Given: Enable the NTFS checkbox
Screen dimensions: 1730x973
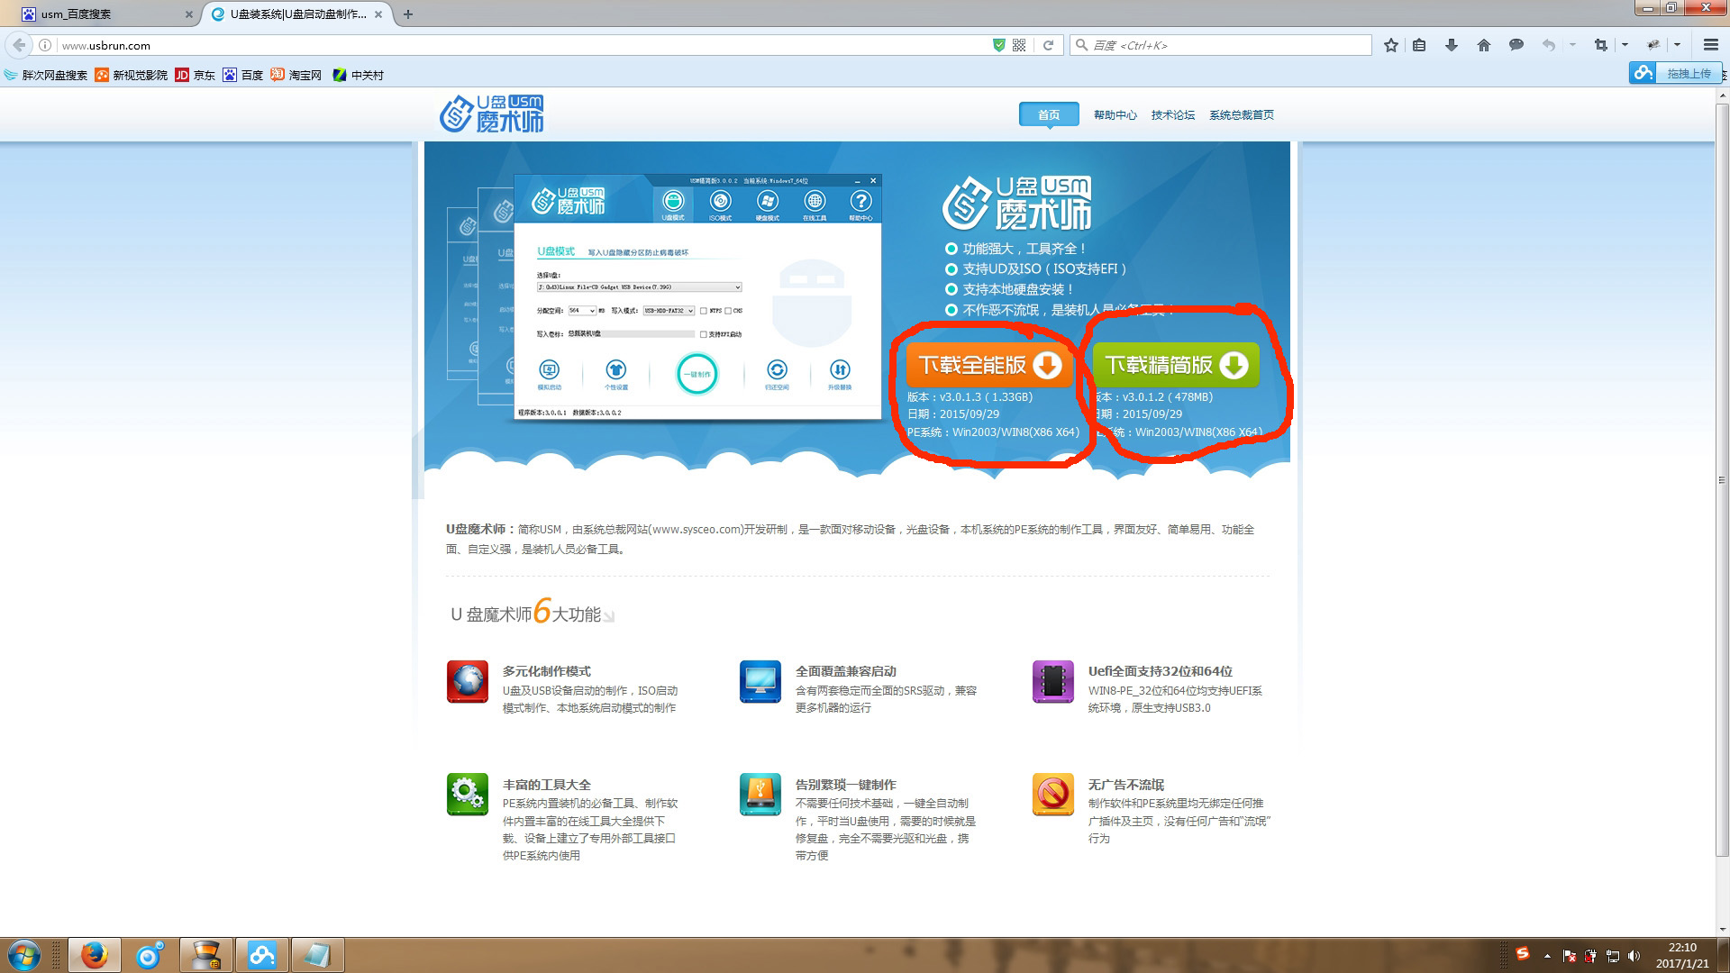Looking at the screenshot, I should 703,311.
